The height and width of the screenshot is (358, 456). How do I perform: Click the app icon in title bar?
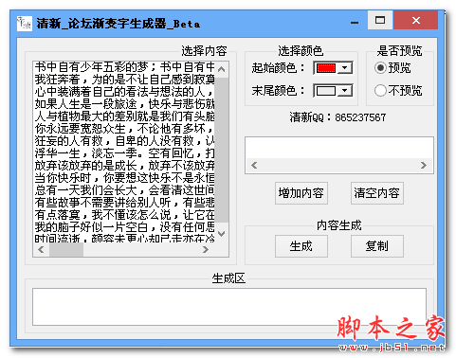coord(24,23)
